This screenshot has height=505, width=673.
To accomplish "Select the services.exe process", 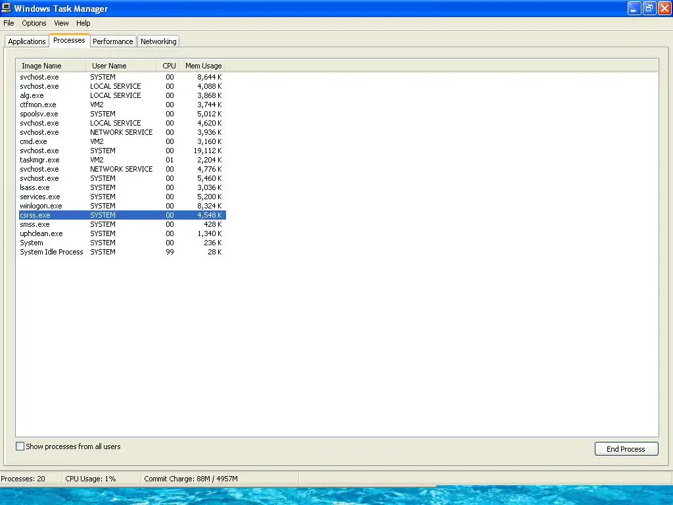I will pos(122,197).
